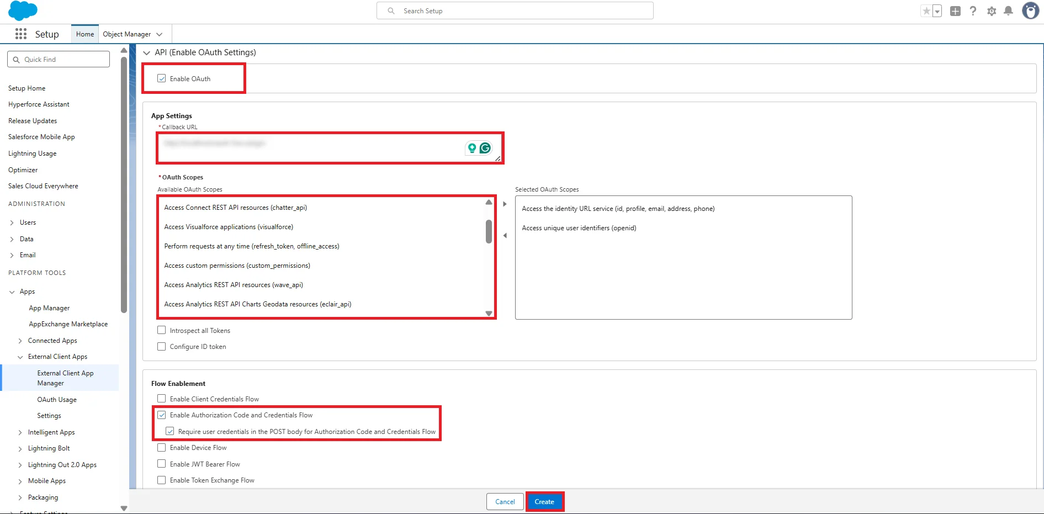Screen dimensions: 1044x514
Task: Open the Help question mark icon
Action: pos(973,10)
